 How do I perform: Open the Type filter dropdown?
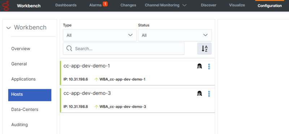[x=100, y=35]
